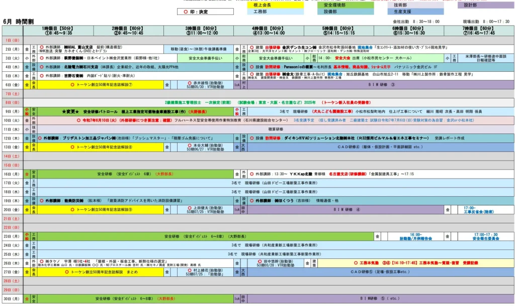This screenshot has height=306, width=515.
Task: Click the '★変更★ 安全研修パトロール' entry
Action: [x=135, y=111]
